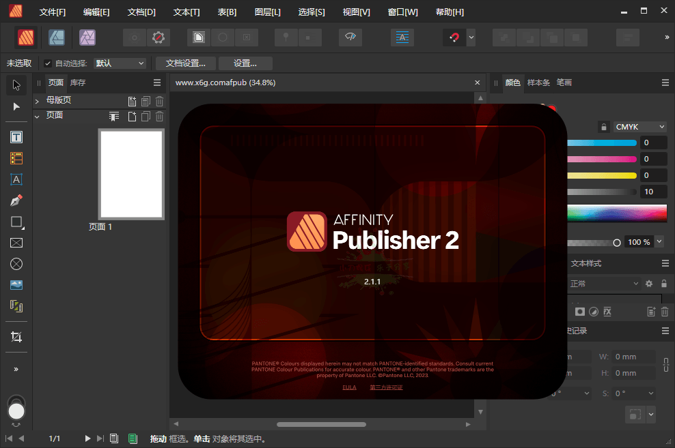The image size is (675, 448).
Task: Select the Pen tool
Action: (16, 200)
